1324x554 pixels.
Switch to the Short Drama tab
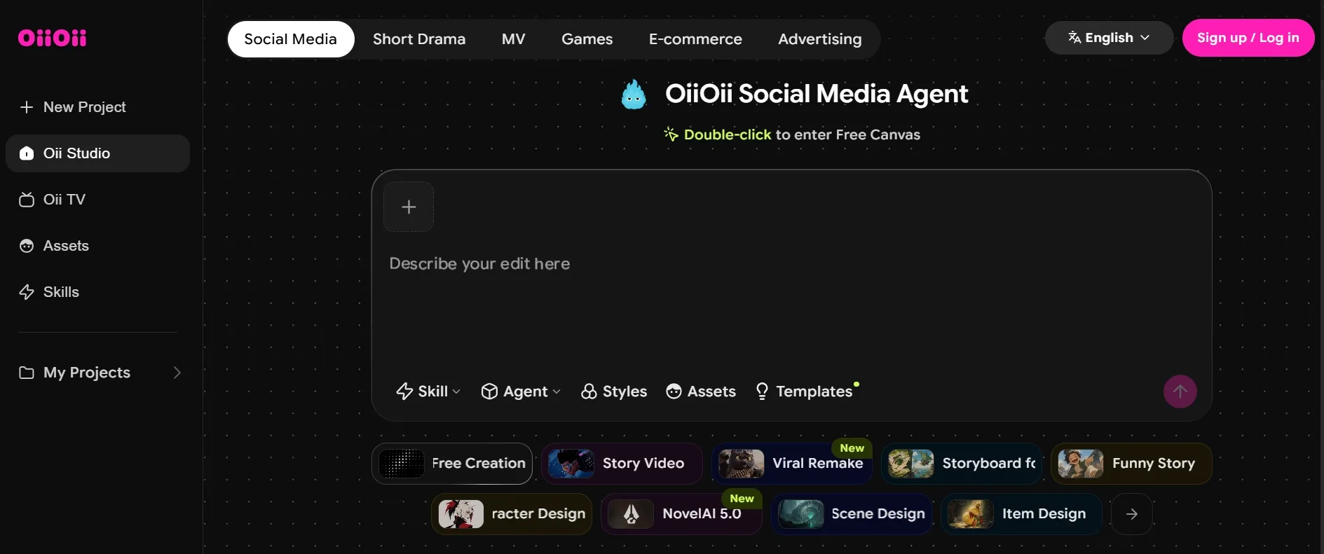click(x=419, y=39)
